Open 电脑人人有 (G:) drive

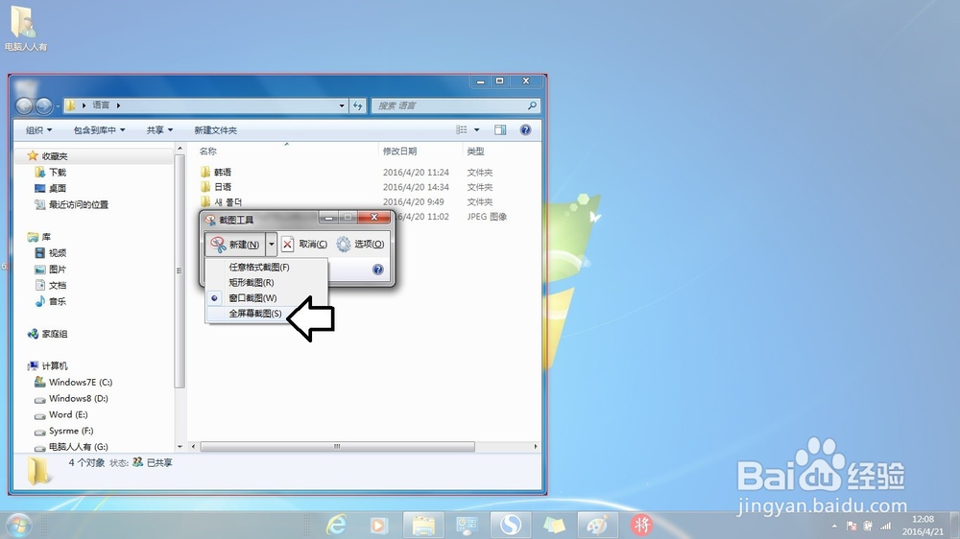coord(72,447)
